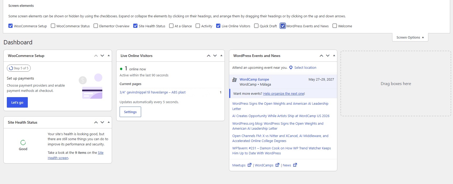
Task: Click the May 27–29, 2027 event date
Action: 321,79
